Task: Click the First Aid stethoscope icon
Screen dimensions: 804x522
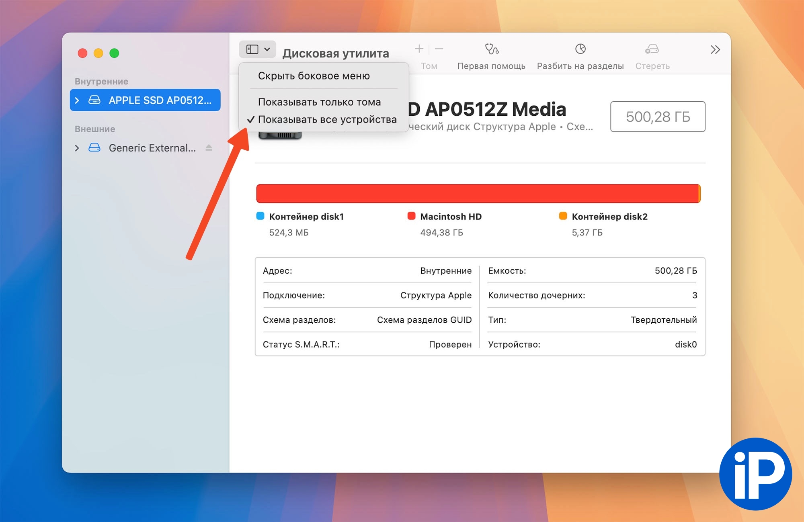Action: [x=491, y=49]
